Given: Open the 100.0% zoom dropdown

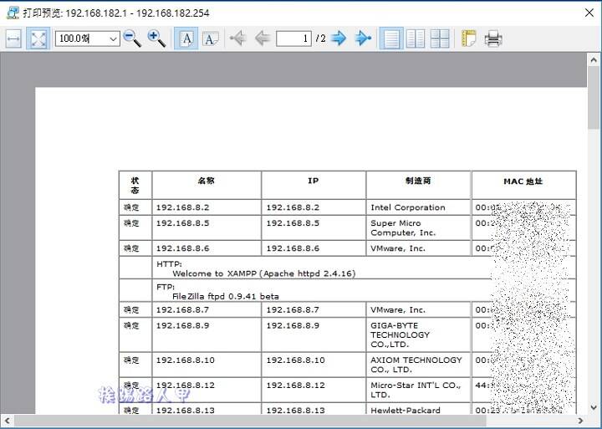Looking at the screenshot, I should [113, 38].
